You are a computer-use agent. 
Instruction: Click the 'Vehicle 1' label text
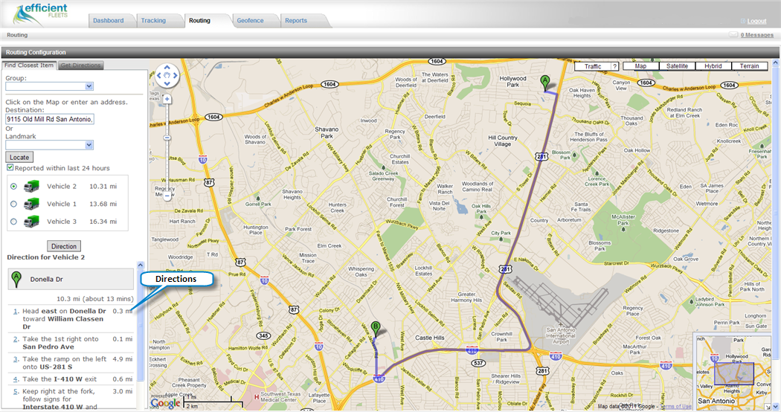[x=62, y=204]
